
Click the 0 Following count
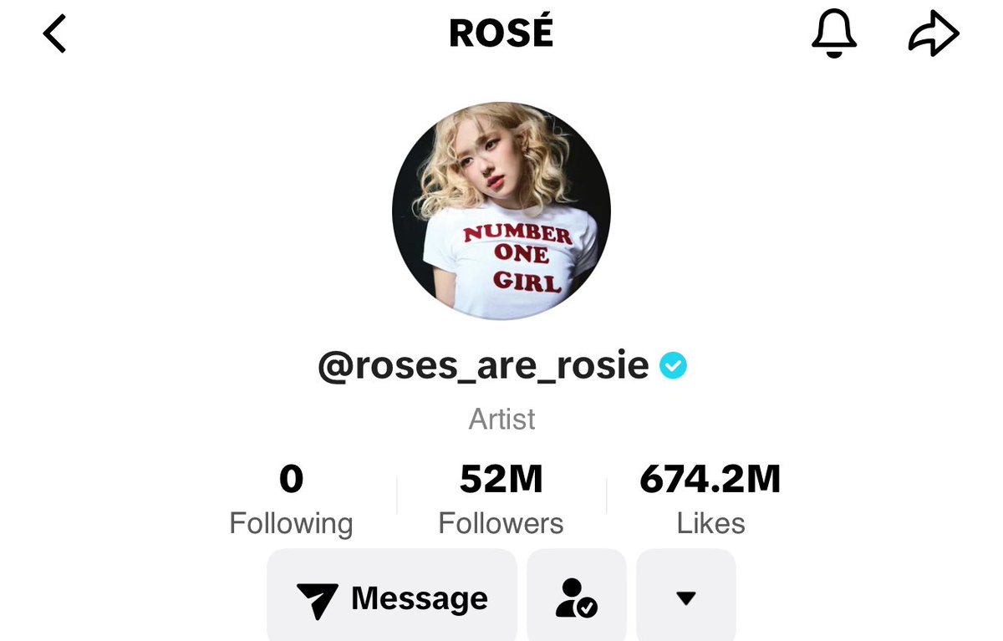pos(291,479)
